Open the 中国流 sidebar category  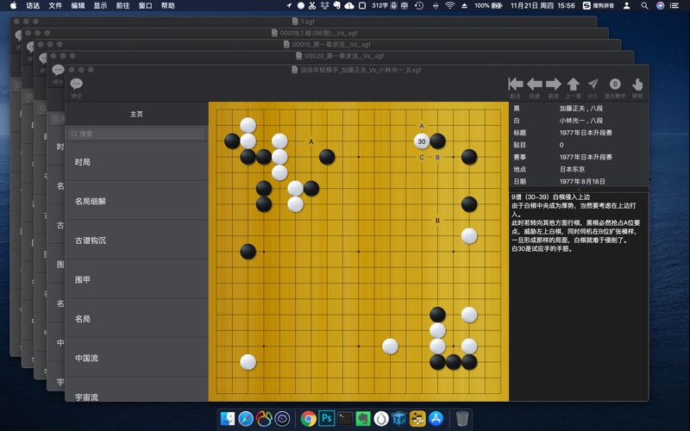[x=137, y=358]
